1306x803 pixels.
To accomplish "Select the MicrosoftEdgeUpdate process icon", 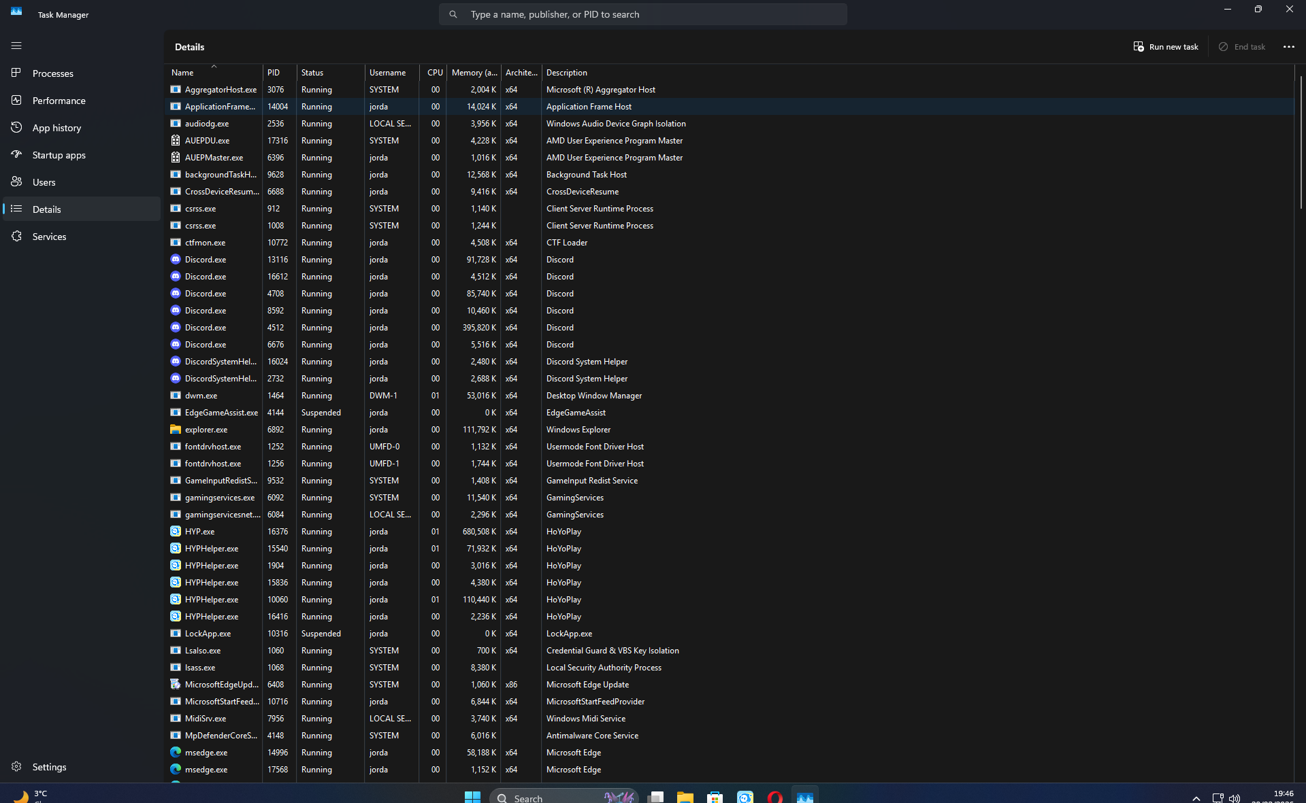I will (176, 685).
